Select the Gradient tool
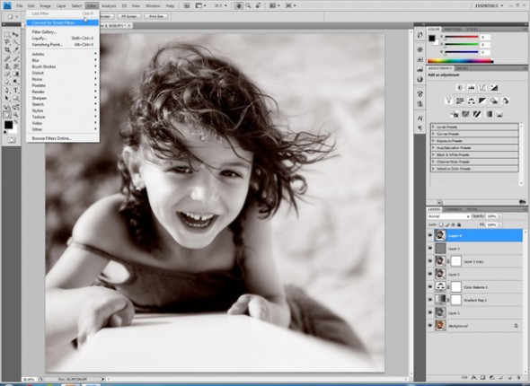Viewport: 530px width, 386px height. click(x=15, y=75)
